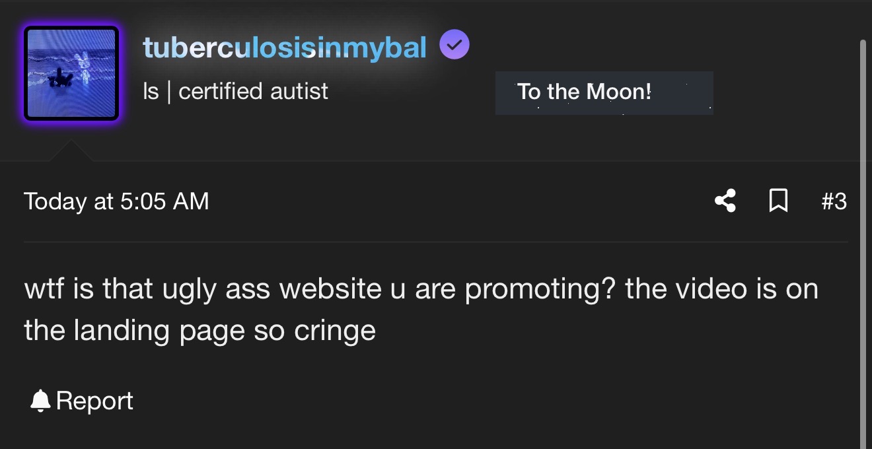Click the divider line under the timestamp row
The width and height of the screenshot is (872, 449).
tap(436, 242)
